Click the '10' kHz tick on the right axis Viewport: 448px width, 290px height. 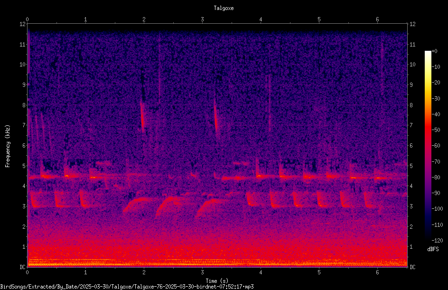coord(412,65)
